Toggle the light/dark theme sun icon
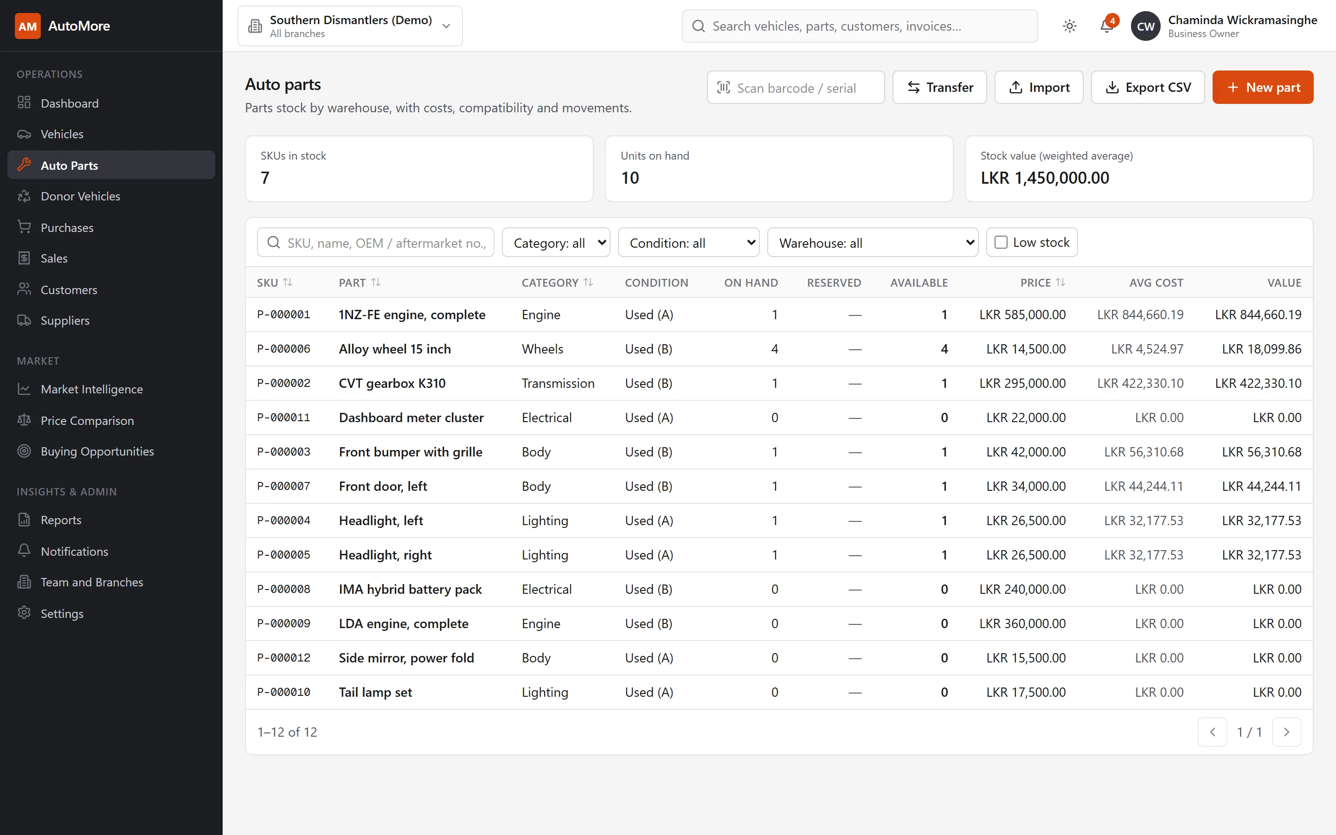The height and width of the screenshot is (835, 1336). point(1069,26)
